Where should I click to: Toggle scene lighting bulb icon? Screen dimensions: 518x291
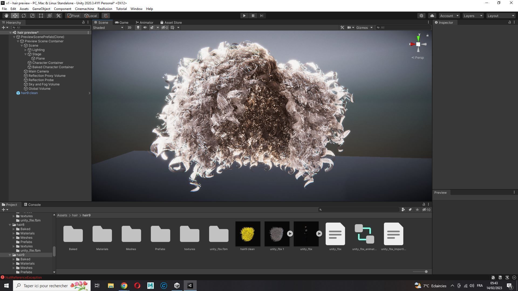138,27
